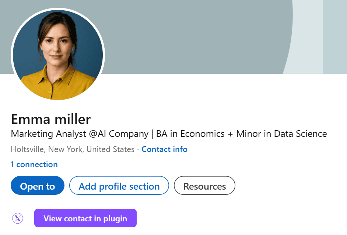Click the Marketing Analyst headline text
Image resolution: width=347 pixels, height=235 pixels.
point(48,134)
